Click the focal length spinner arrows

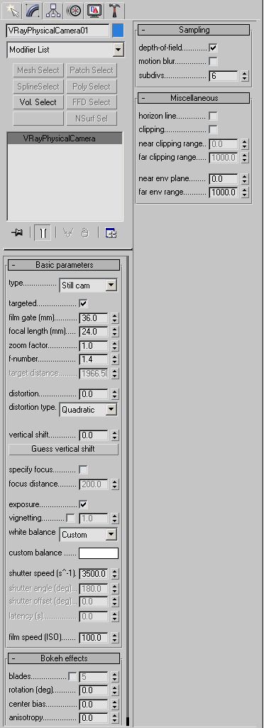click(x=114, y=332)
